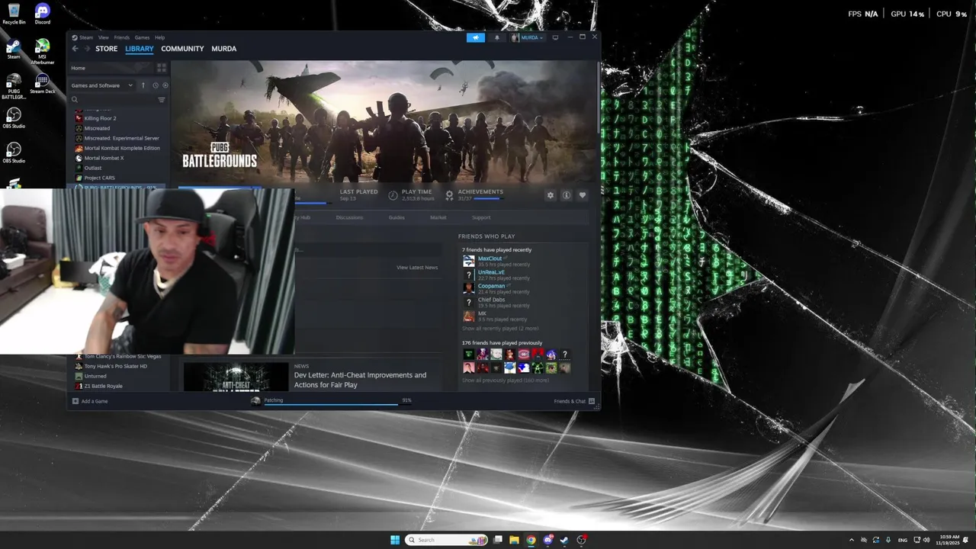This screenshot has width=976, height=549.
Task: Open advanced library filter icon
Action: (x=162, y=100)
